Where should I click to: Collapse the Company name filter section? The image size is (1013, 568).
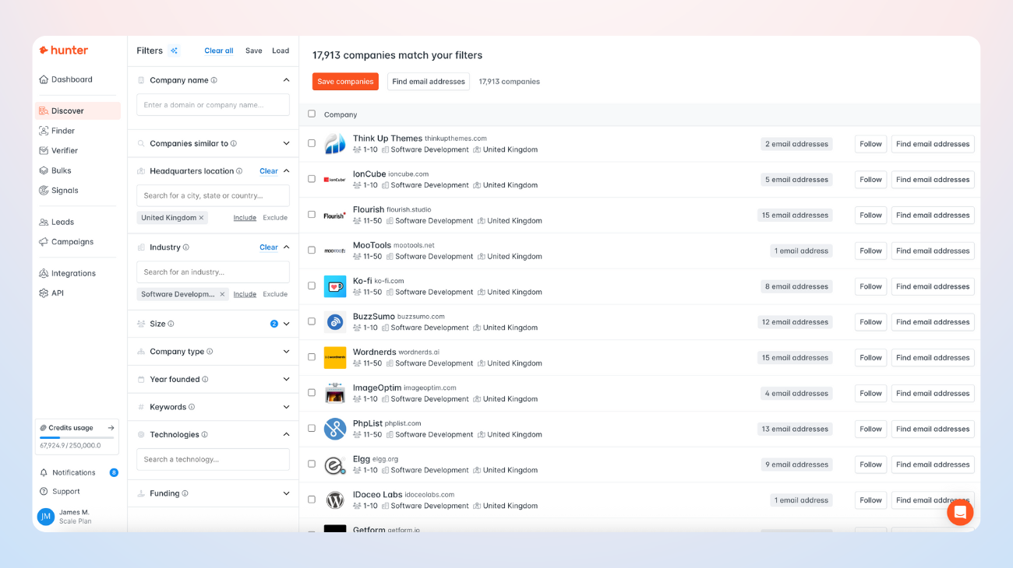286,80
